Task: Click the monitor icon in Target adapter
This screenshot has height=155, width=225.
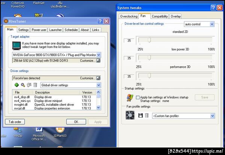Action: click(x=16, y=45)
